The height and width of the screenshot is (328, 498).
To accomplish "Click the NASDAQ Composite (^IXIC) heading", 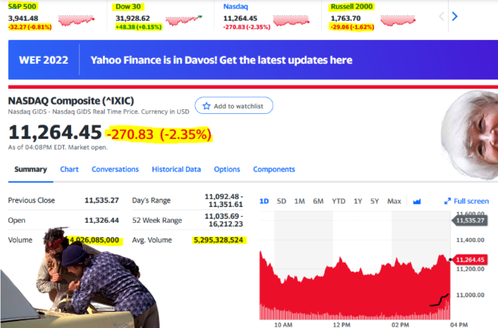I will [x=71, y=101].
